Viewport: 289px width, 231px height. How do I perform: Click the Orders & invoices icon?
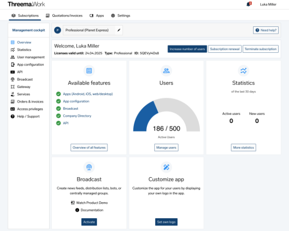13,101
